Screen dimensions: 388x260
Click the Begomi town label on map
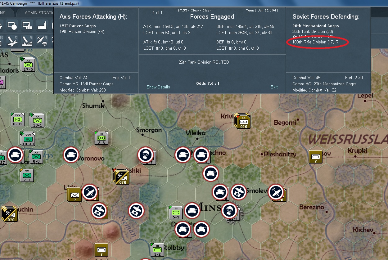[285, 123]
